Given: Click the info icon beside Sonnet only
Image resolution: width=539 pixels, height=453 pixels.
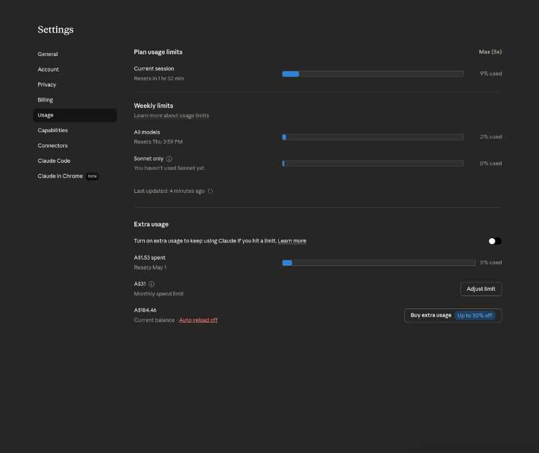Looking at the screenshot, I should (169, 159).
